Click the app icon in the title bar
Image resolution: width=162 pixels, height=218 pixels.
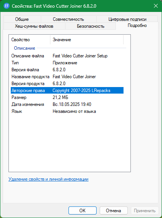(7, 6)
